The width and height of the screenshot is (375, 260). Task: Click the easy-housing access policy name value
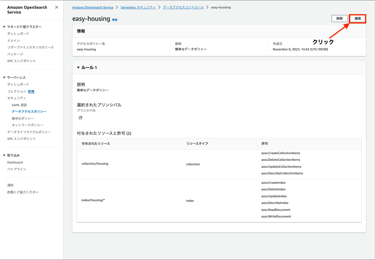[x=86, y=49]
